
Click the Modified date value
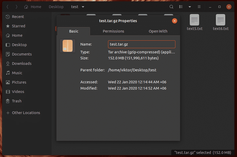[x=137, y=88]
